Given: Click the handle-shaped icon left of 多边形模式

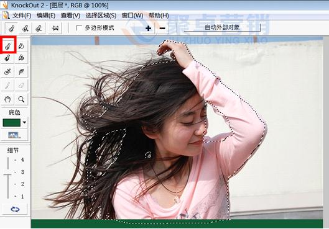Looking at the screenshot, I should pyautogui.click(x=55, y=28).
